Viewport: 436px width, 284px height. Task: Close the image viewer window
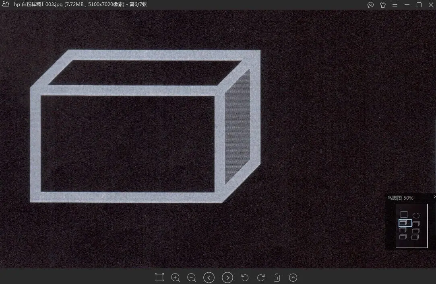coord(431,5)
